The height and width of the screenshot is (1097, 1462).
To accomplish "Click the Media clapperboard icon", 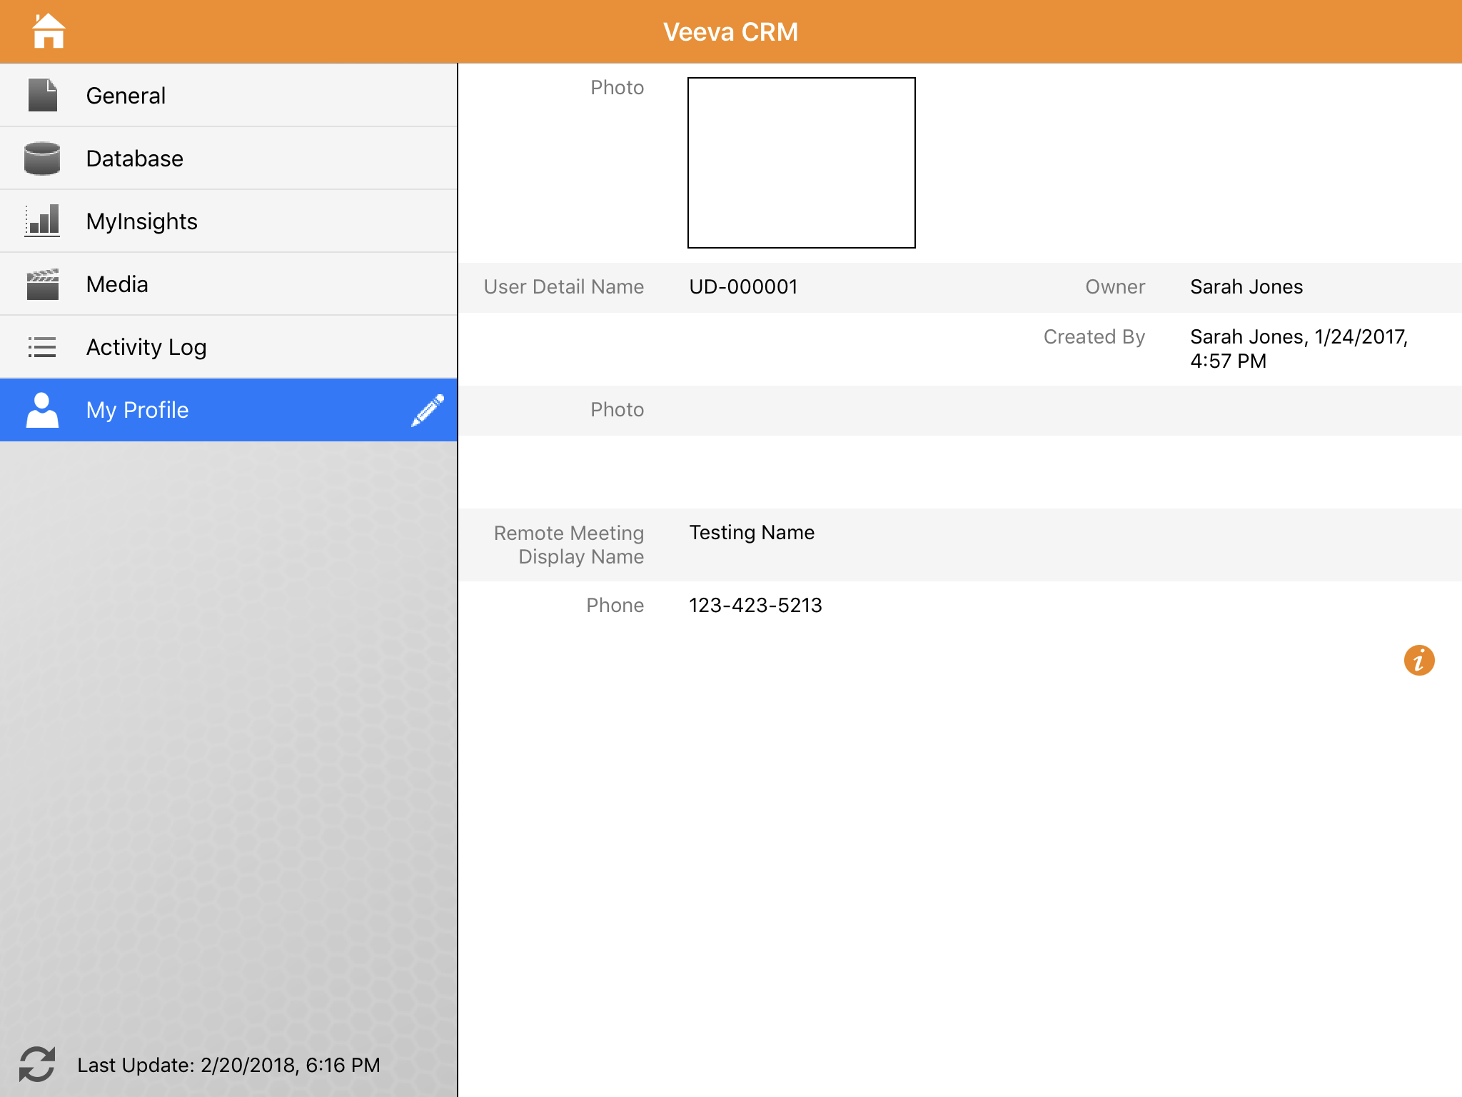I will (42, 284).
